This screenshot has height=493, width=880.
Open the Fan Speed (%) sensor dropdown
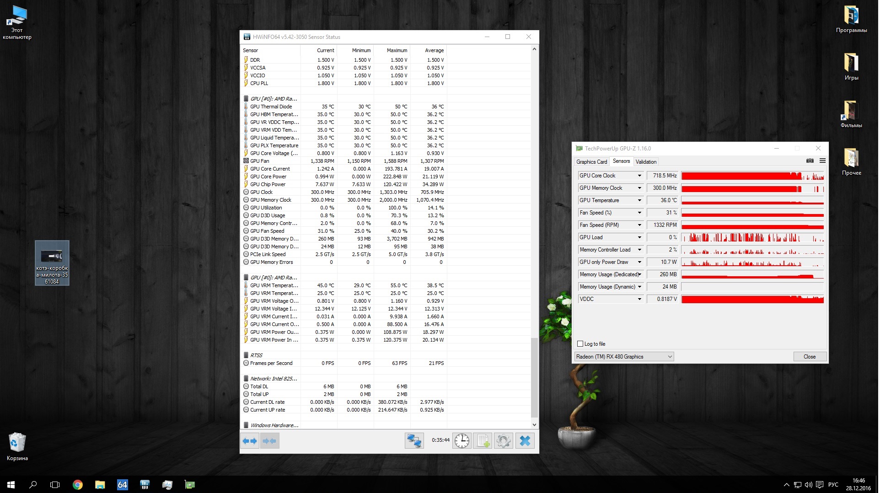640,213
